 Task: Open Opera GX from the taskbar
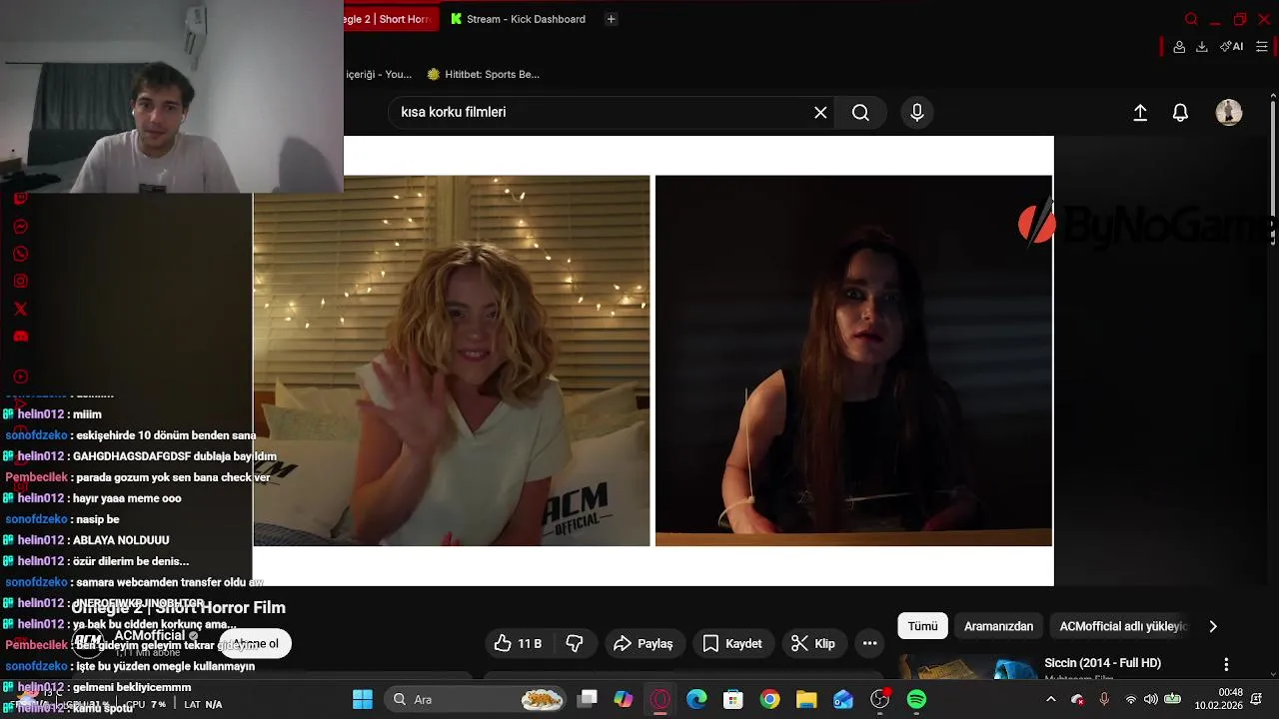tap(660, 700)
